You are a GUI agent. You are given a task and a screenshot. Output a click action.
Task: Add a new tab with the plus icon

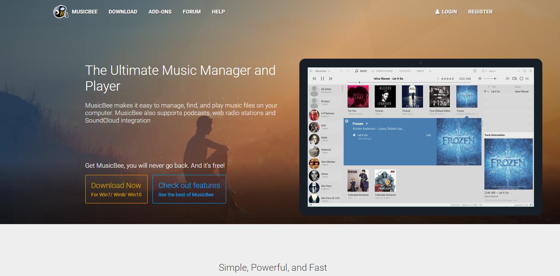coord(430,71)
